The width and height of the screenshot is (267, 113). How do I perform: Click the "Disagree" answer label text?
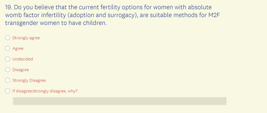21,70
